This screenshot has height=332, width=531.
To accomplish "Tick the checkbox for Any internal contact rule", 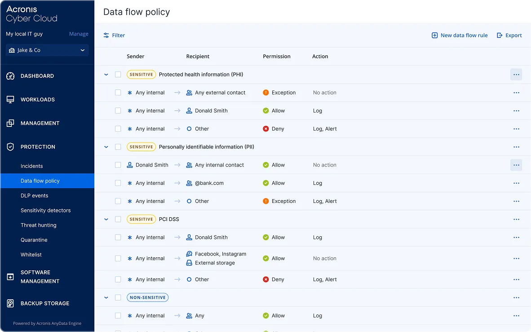I will coord(118,165).
